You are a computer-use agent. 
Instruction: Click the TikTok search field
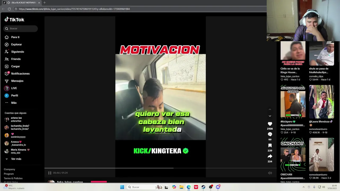coord(21,29)
